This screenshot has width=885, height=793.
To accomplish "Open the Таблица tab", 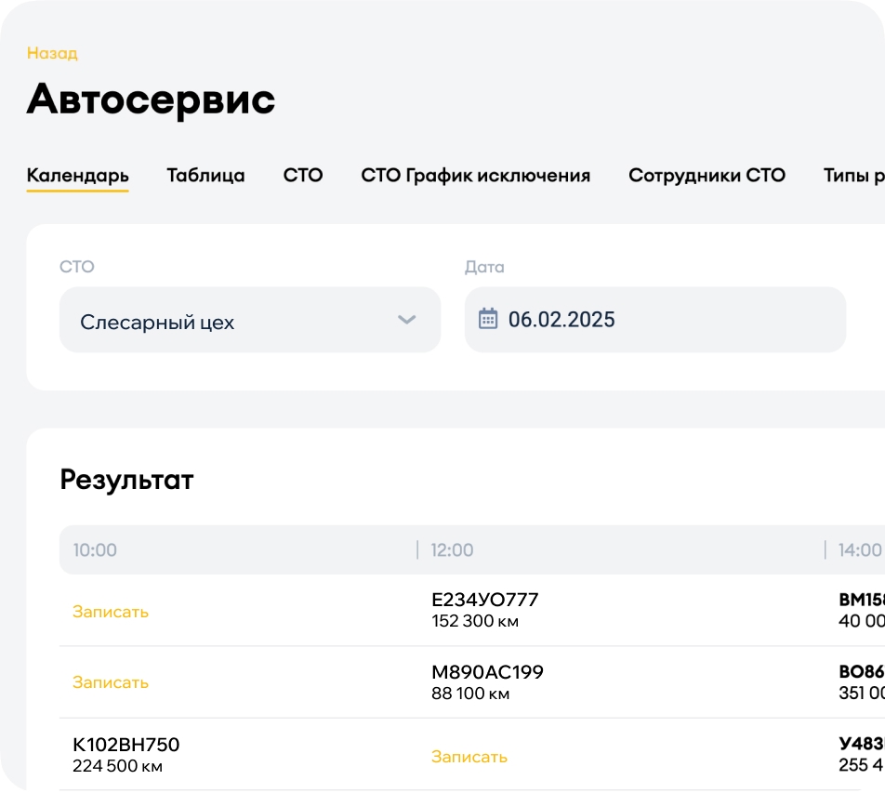I will 205,175.
